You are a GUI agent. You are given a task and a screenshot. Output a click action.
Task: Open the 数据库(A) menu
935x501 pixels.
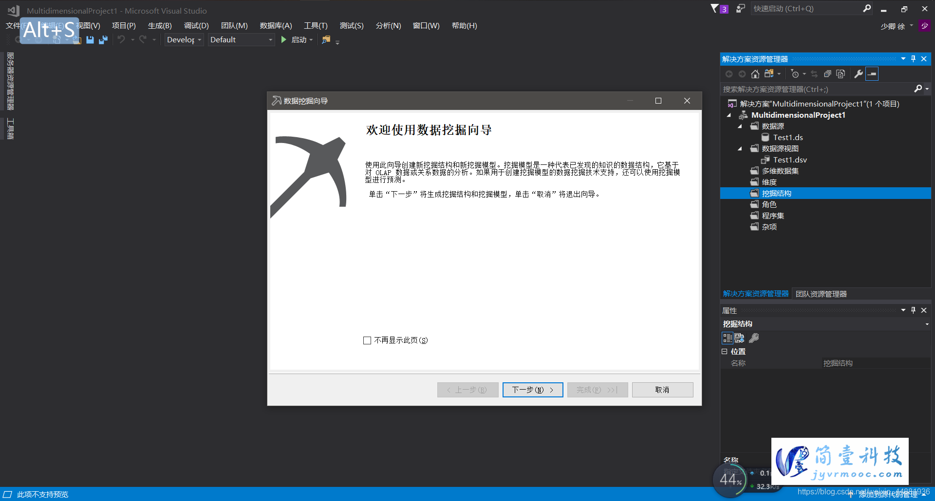point(276,25)
